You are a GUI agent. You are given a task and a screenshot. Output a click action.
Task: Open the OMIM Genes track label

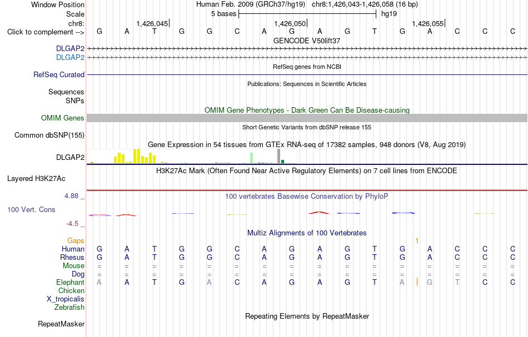click(62, 118)
